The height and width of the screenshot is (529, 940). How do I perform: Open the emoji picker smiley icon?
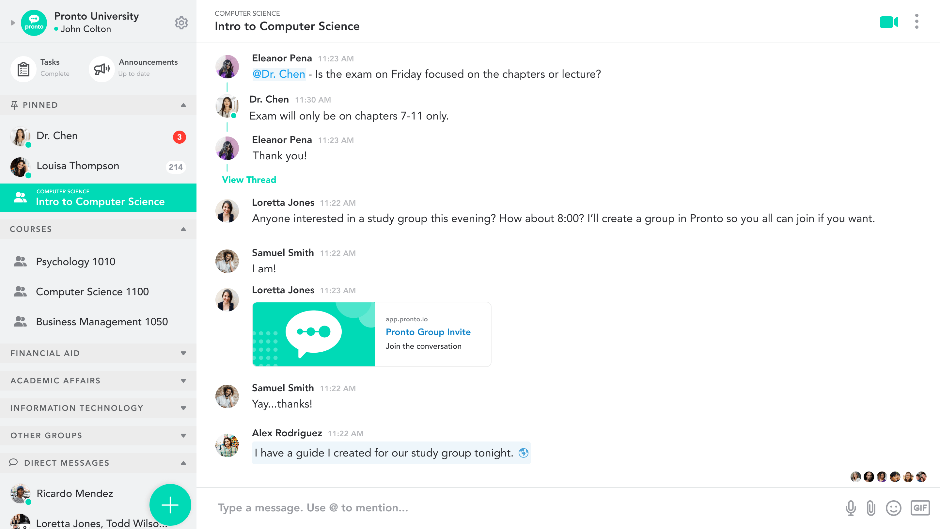pyautogui.click(x=893, y=508)
